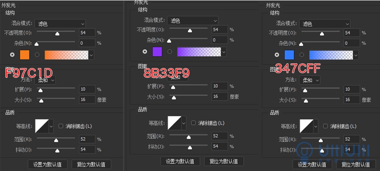Click 大小 slider handle in the blue glow panel
The image size is (380, 171).
coord(306,101)
